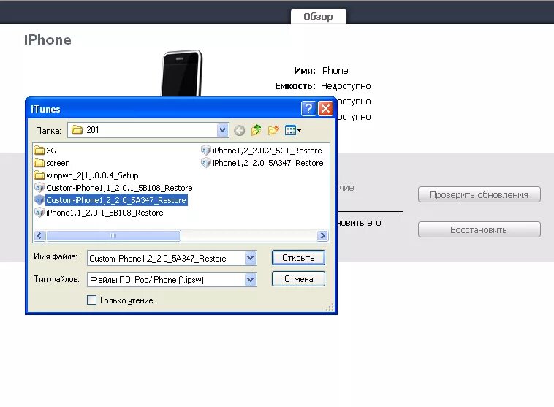Click the help question mark button
The image size is (554, 407).
(308, 108)
